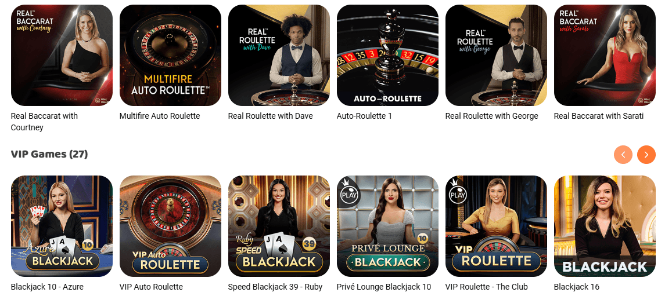
Task: Open Speed Blackjack 39 - Ruby tile
Action: [x=279, y=226]
